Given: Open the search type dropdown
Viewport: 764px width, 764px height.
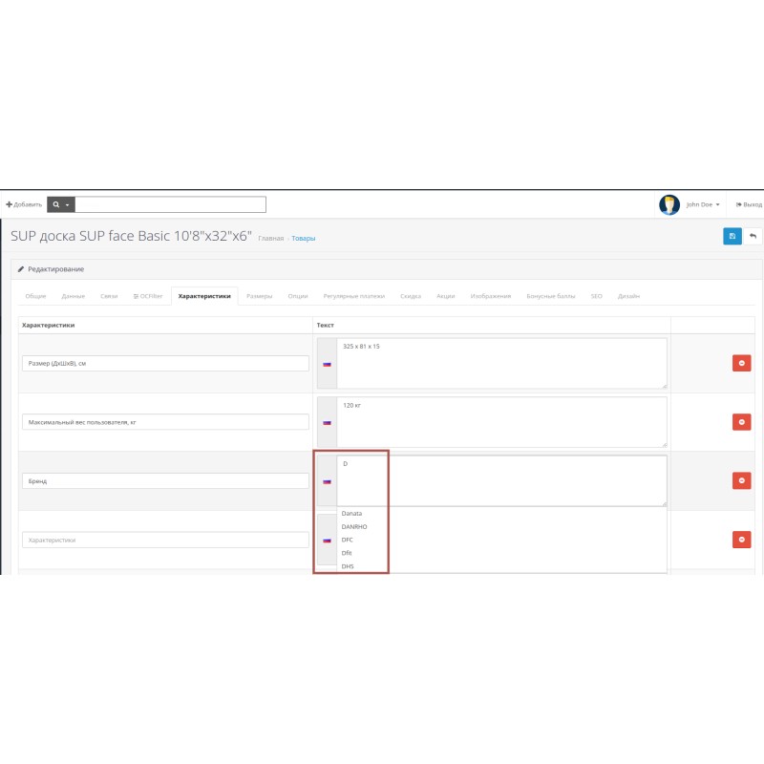Looking at the screenshot, I should tap(60, 204).
